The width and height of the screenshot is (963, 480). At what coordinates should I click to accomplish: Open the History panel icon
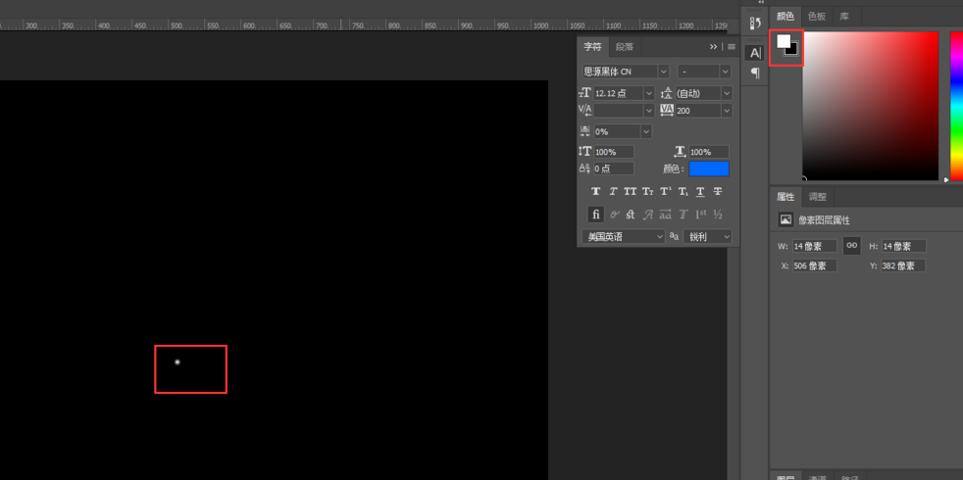(754, 24)
